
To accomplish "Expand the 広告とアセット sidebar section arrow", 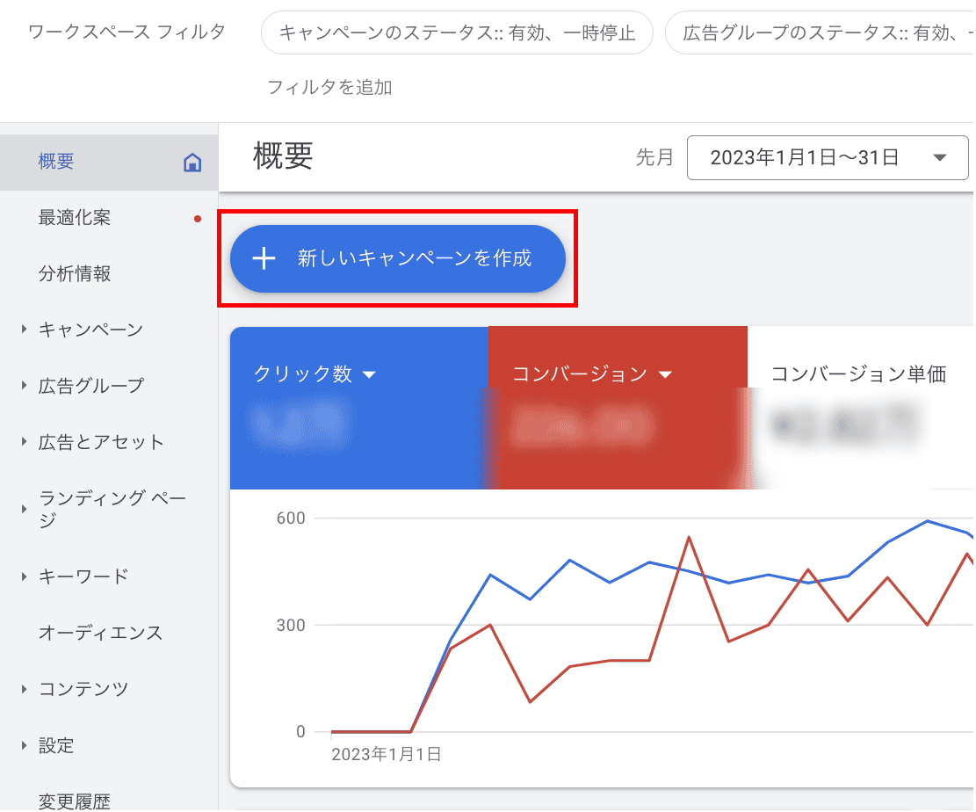I will pos(25,441).
